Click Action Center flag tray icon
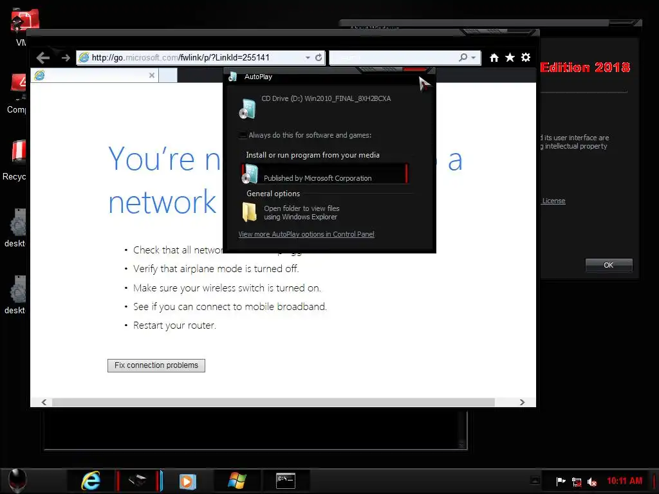659x494 pixels. 561,481
